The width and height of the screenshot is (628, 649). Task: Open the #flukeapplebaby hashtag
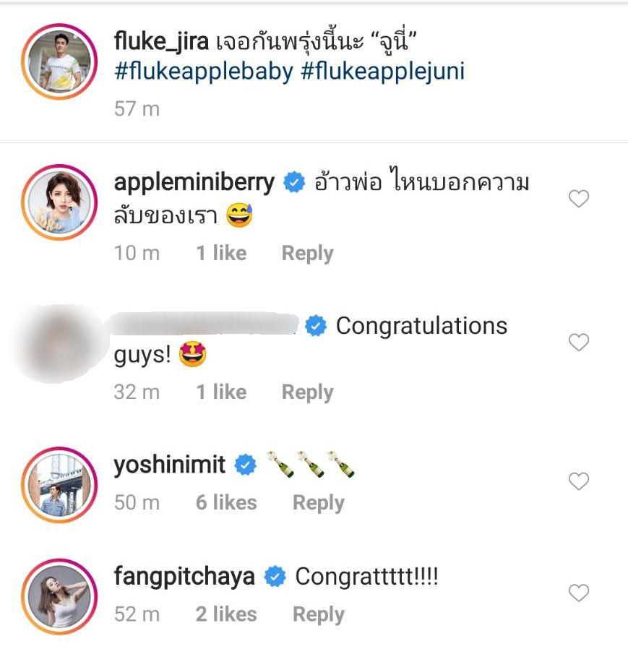coord(203,72)
